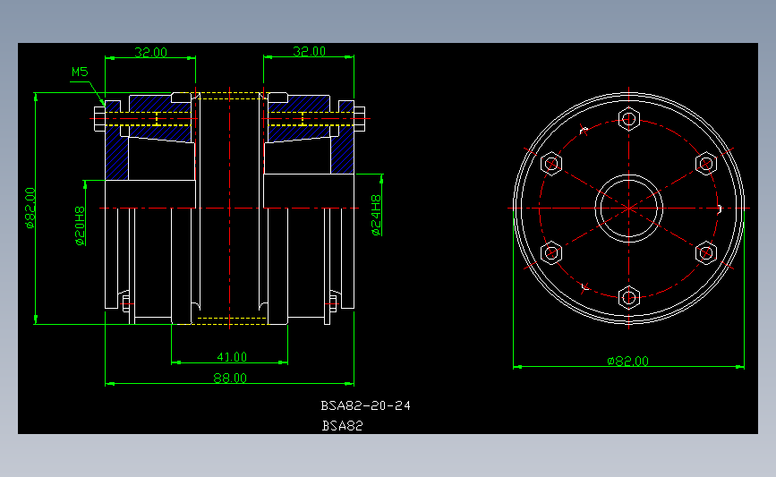Screen dimensions: 776x477
Task: Click the left 32.00 dimension above section view
Action: tap(150, 52)
